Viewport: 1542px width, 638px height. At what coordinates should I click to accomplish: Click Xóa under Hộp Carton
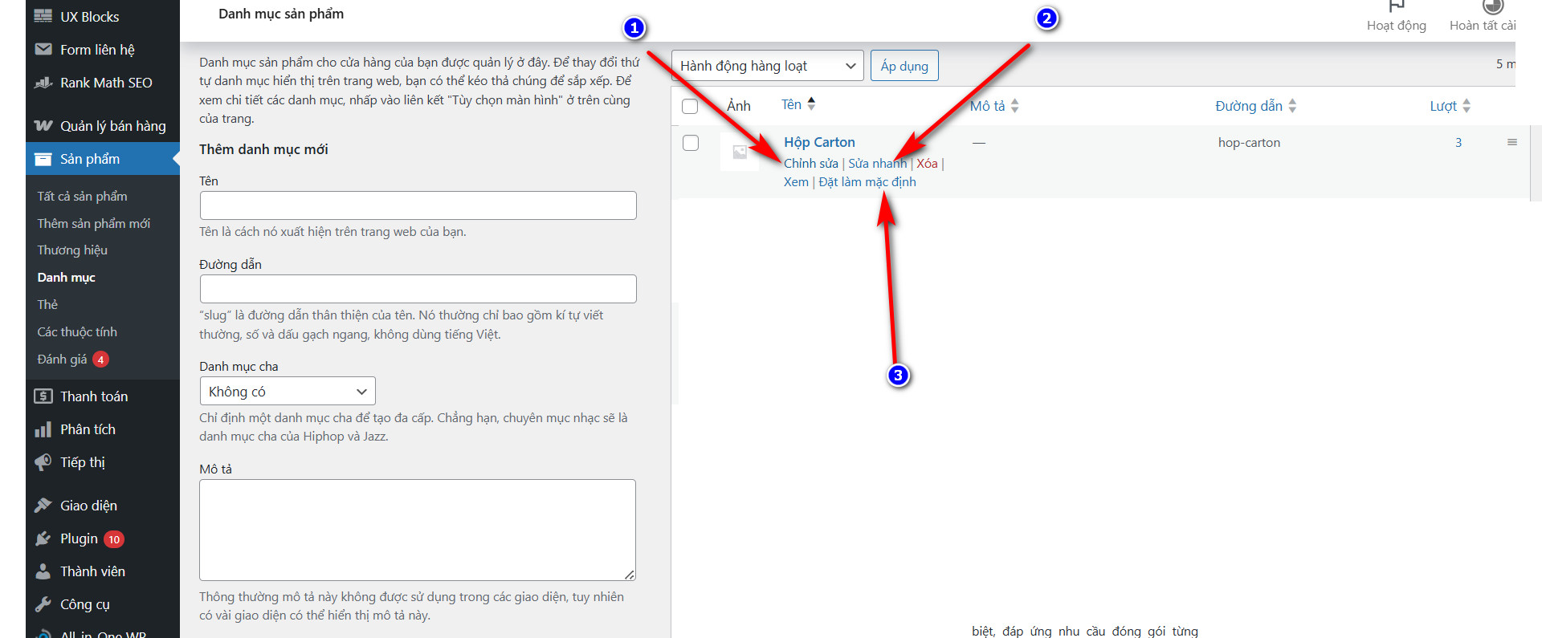(927, 164)
